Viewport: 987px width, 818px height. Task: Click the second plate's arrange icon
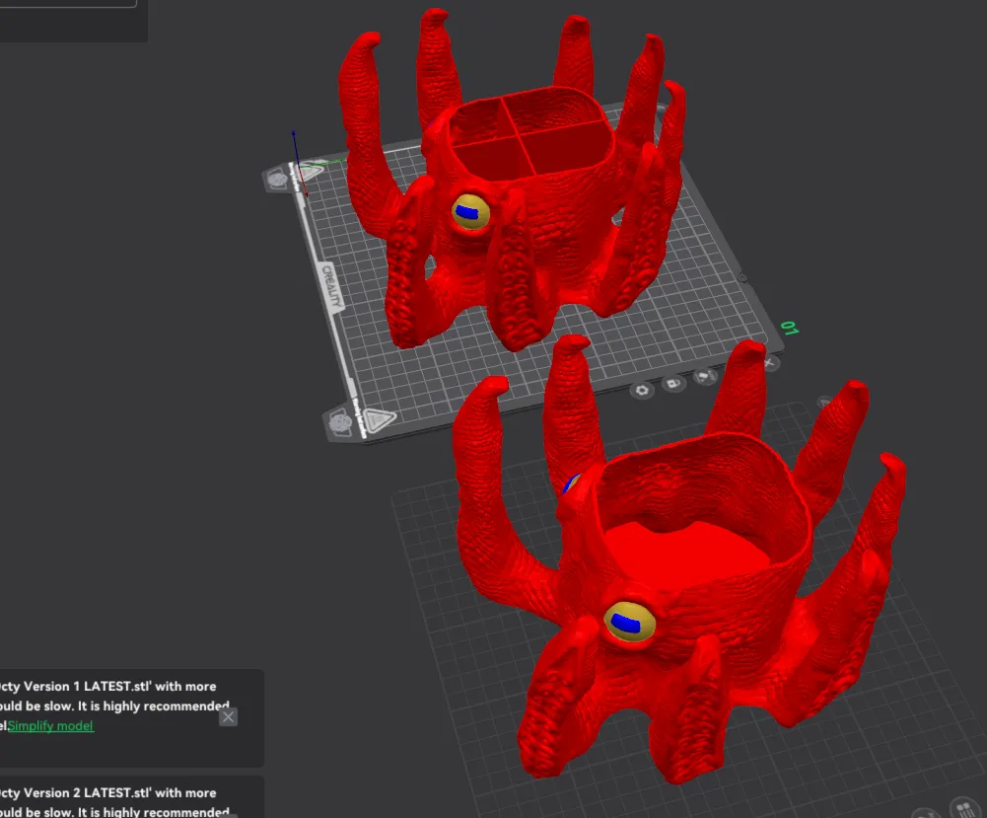click(963, 809)
